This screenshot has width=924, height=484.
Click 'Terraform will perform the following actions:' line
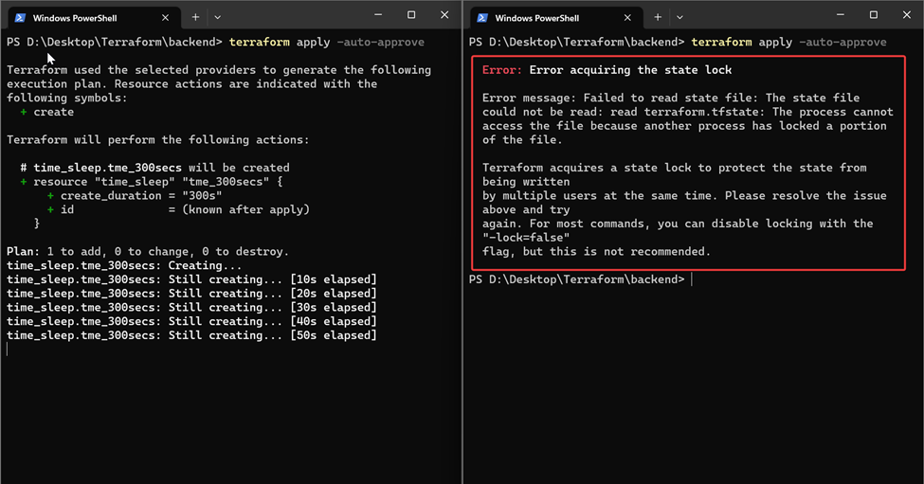[x=158, y=139]
